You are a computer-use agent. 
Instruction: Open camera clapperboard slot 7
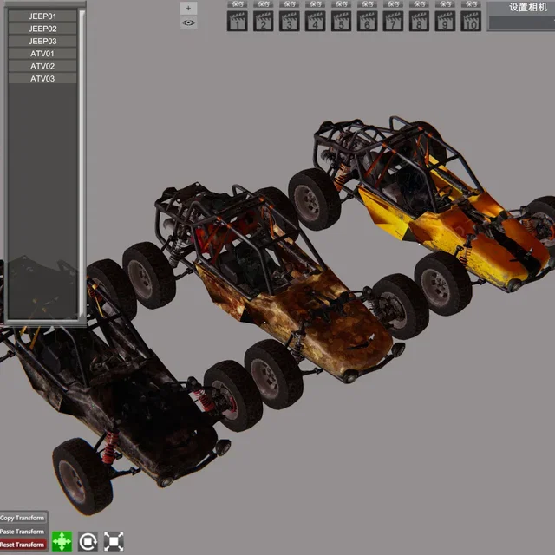coord(393,21)
